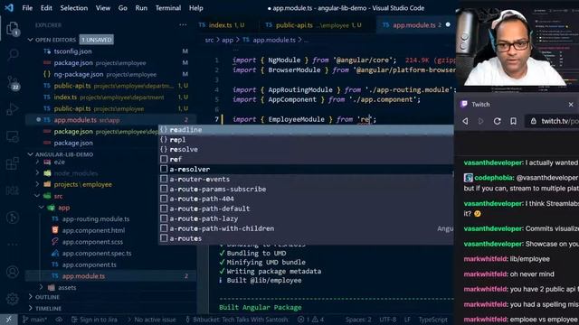Open the Manage gear icon
This screenshot has width=579, height=325.
tap(12, 299)
